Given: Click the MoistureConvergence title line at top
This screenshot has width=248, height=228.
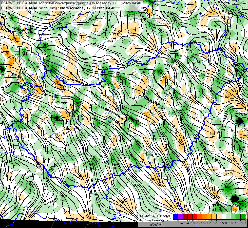Looking at the screenshot, I should (71, 3).
